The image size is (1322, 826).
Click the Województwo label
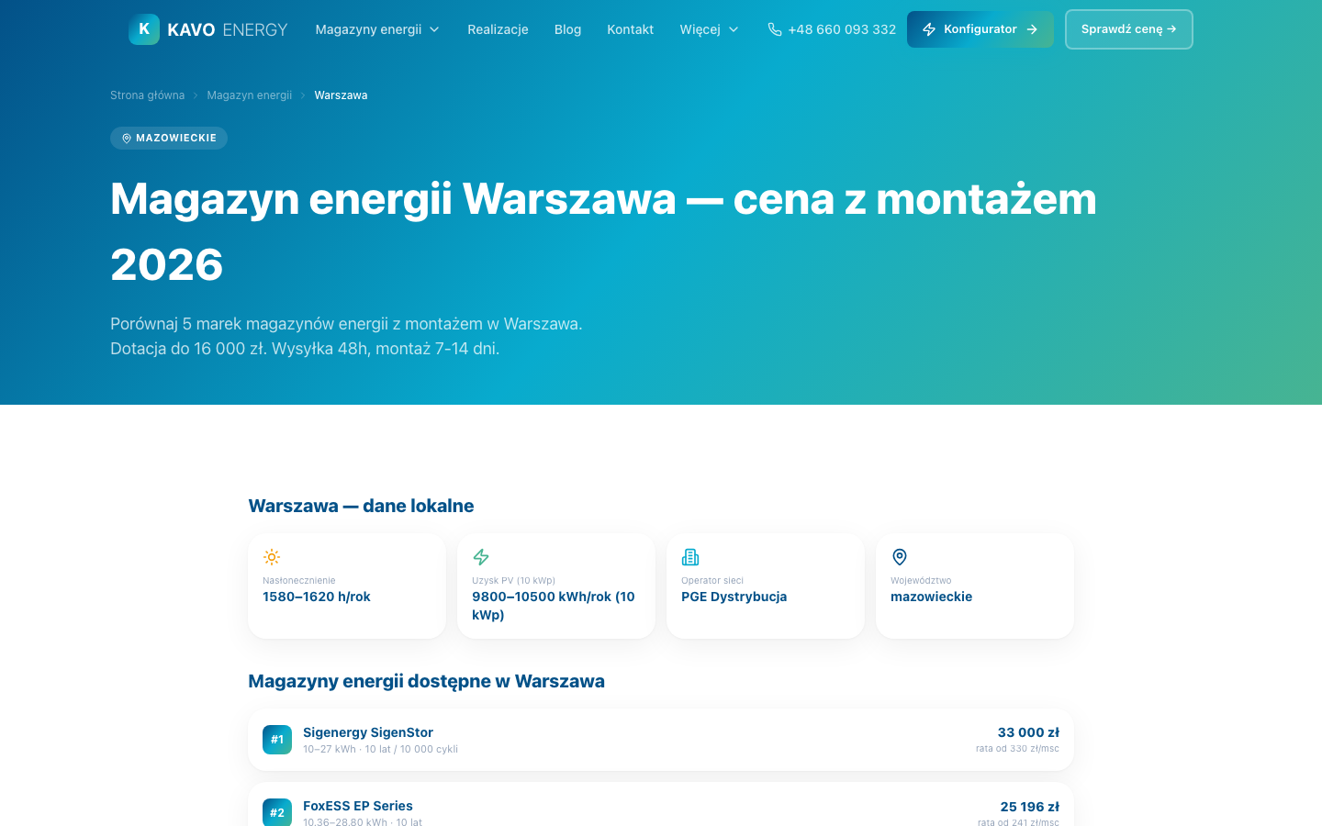pos(921,580)
